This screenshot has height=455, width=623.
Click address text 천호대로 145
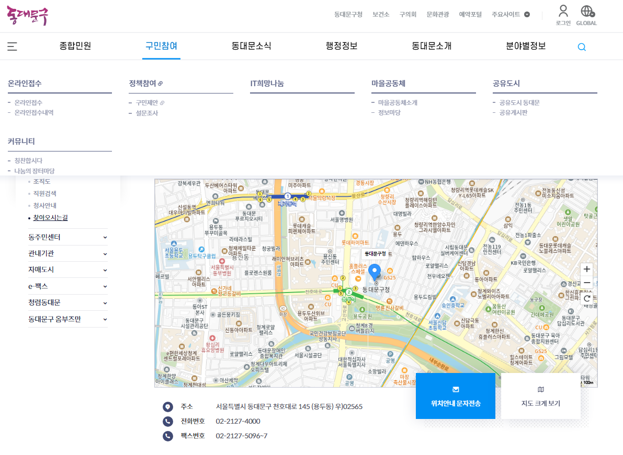point(291,406)
